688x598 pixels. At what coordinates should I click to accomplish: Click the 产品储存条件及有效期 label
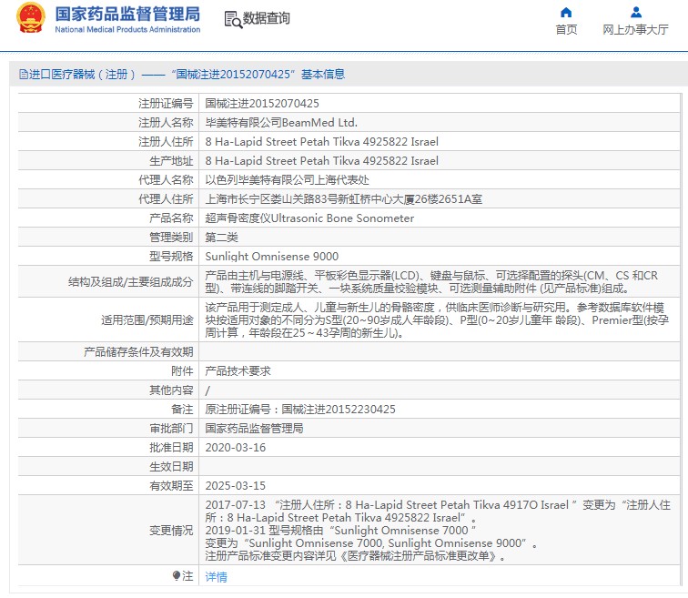pyautogui.click(x=138, y=352)
